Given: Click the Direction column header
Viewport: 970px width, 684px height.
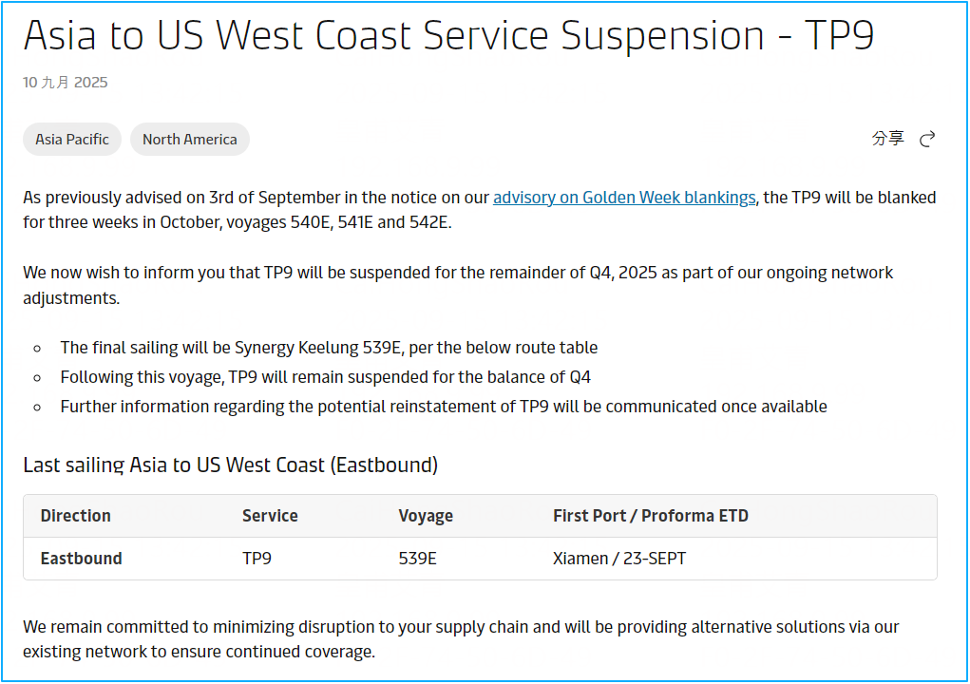Looking at the screenshot, I should [75, 516].
